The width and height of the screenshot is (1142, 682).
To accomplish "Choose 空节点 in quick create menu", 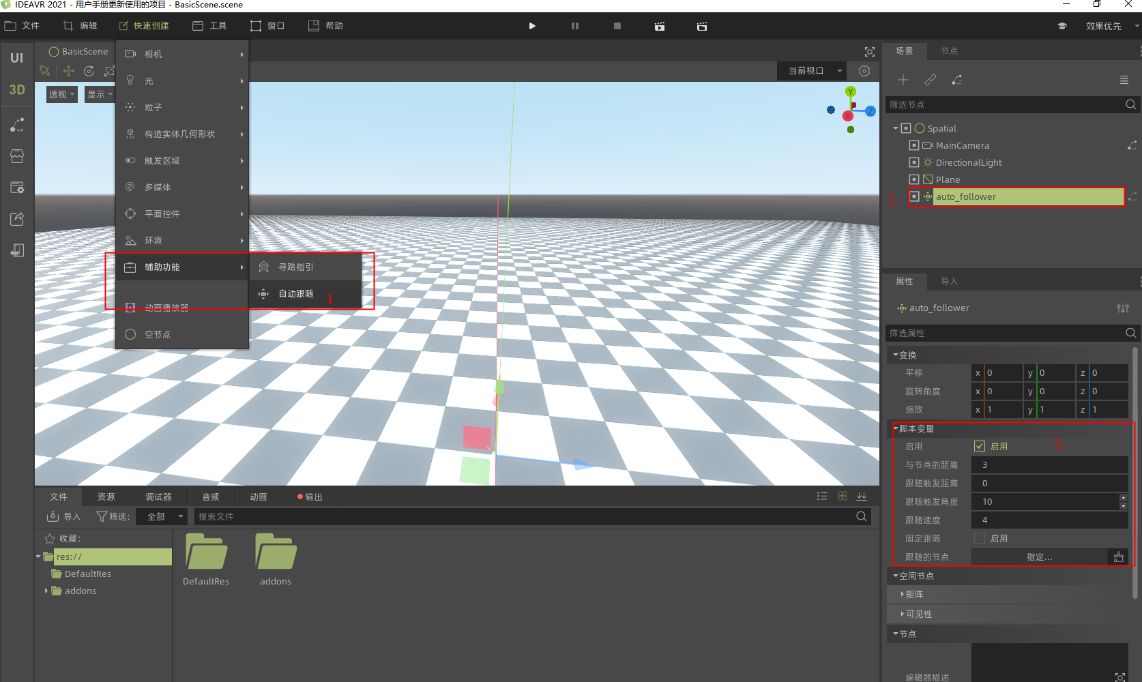I will point(182,334).
